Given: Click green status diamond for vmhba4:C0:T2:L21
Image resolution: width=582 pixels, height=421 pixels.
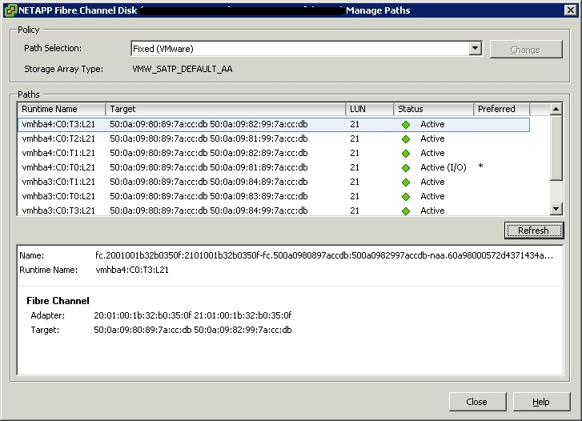Looking at the screenshot, I should 406,139.
